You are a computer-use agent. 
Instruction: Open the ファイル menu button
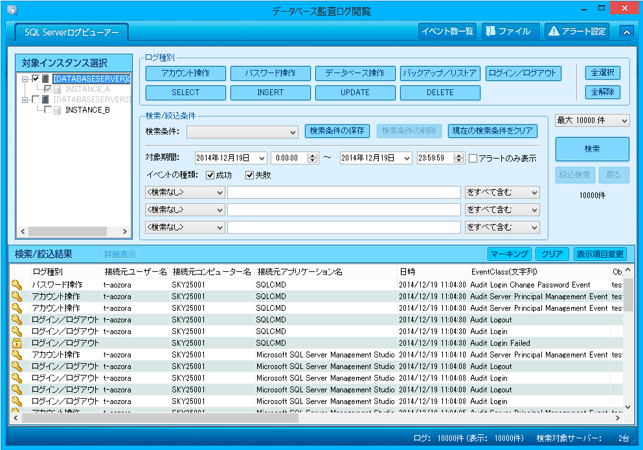tap(510, 31)
